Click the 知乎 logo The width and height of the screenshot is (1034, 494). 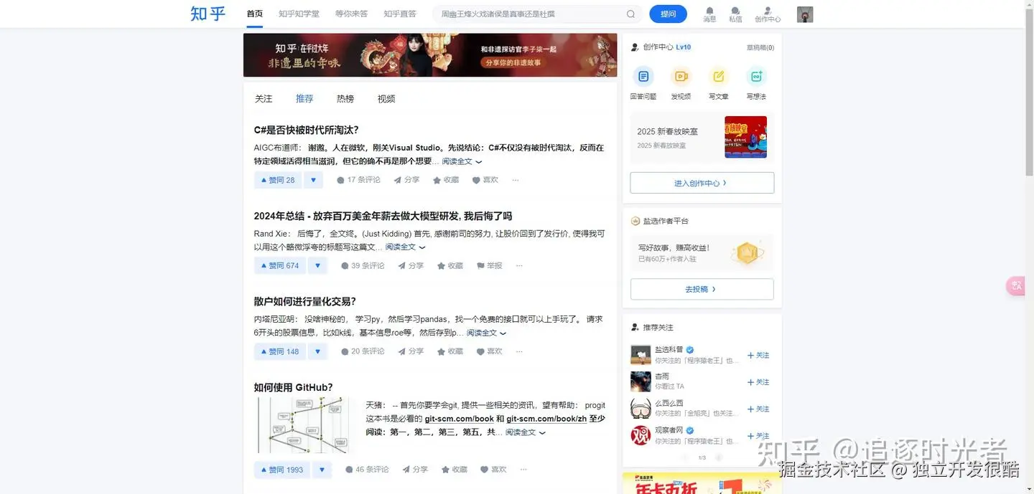(x=208, y=14)
